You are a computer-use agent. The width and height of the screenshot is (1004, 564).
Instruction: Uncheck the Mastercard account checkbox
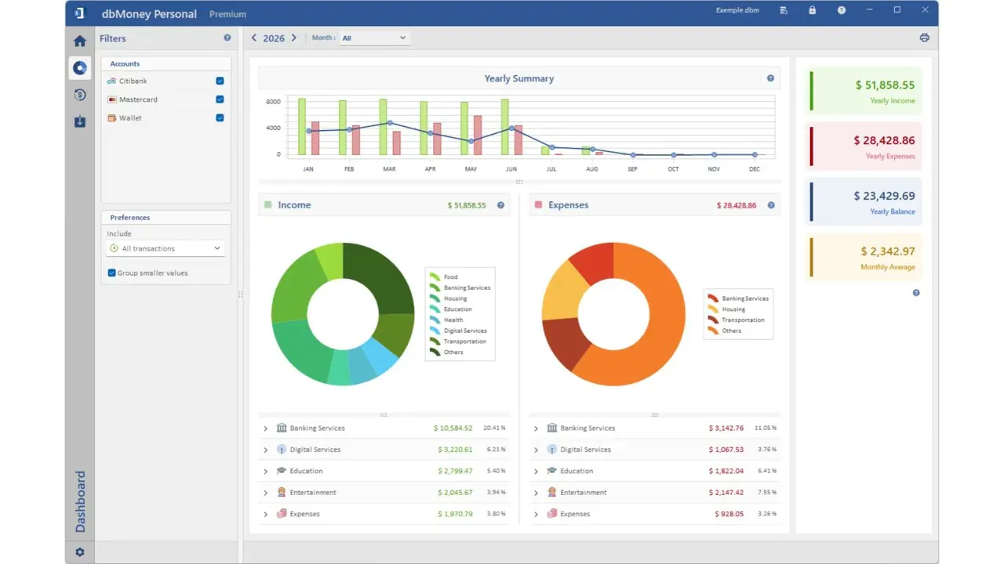point(220,99)
